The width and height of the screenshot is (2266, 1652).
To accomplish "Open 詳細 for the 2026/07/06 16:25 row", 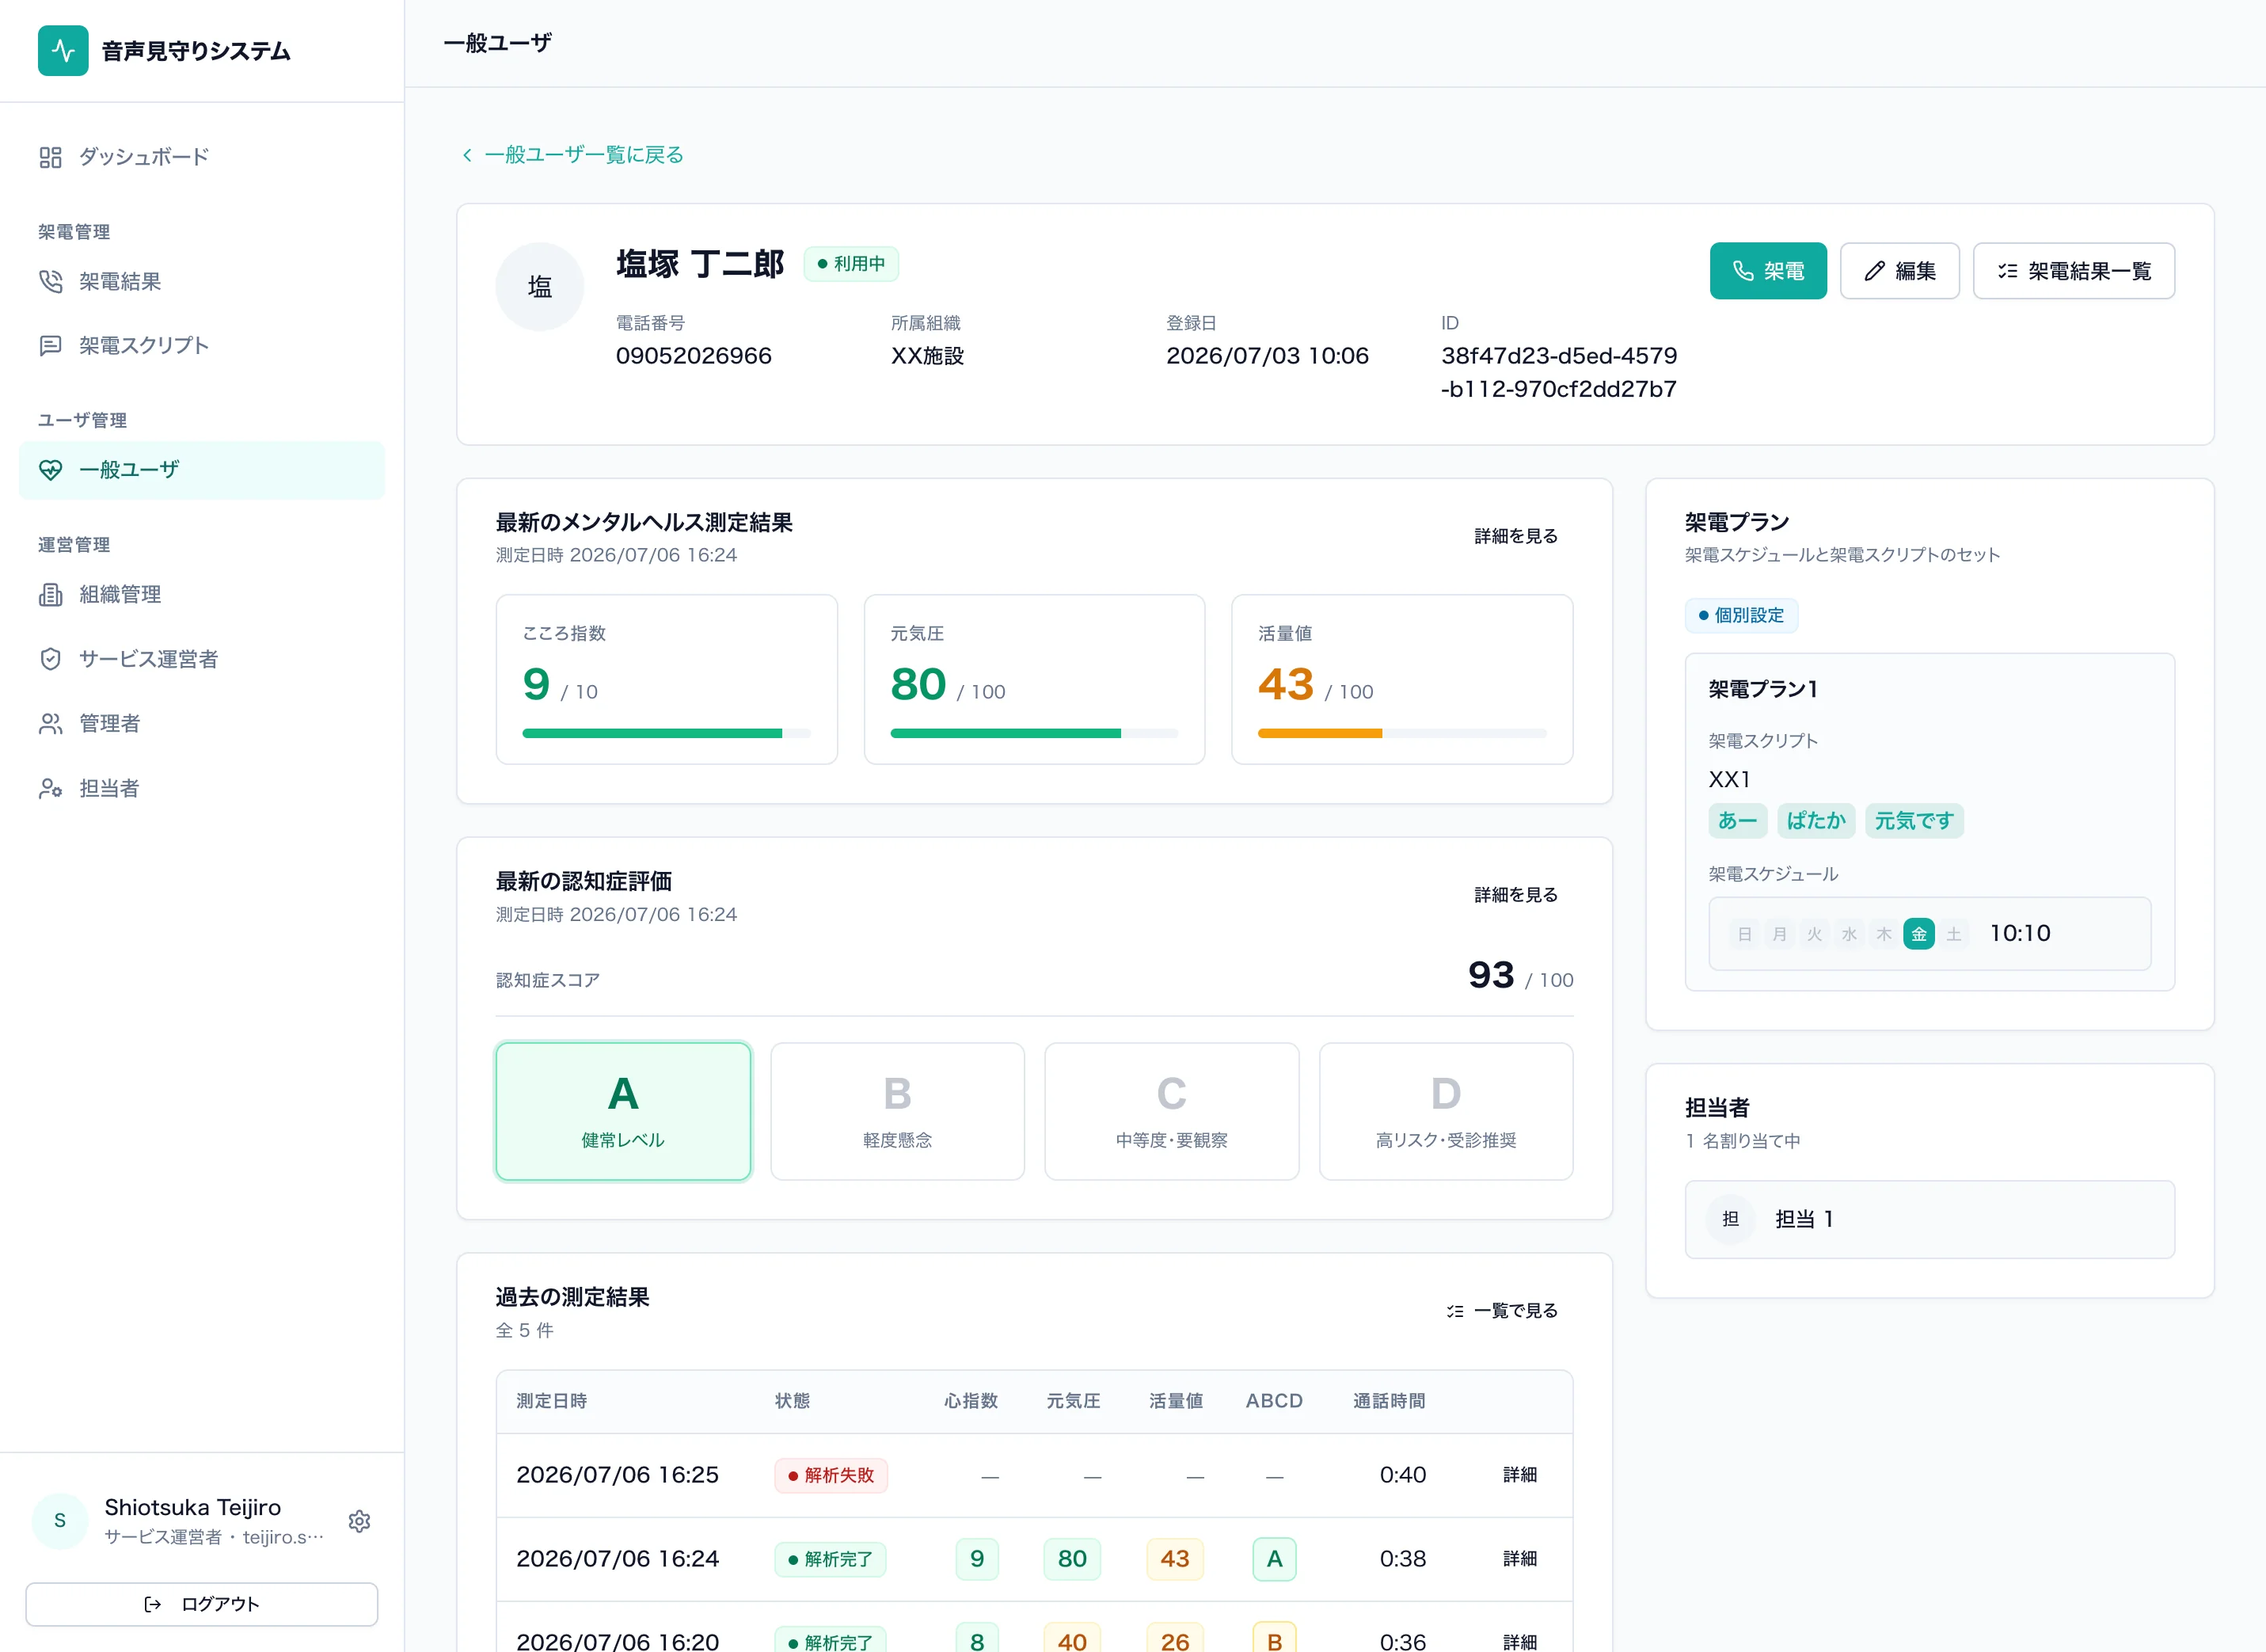I will click(x=1519, y=1475).
